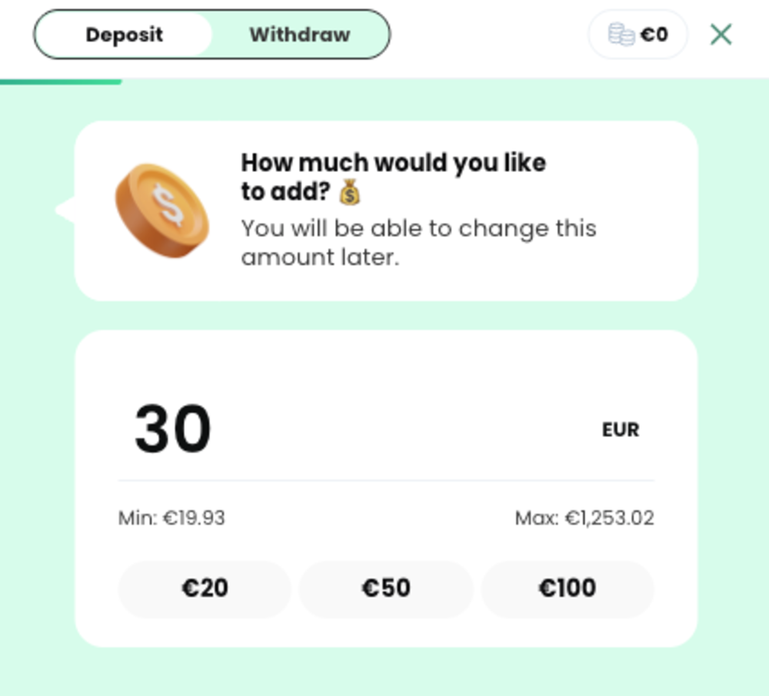Click the green step progress bar
The height and width of the screenshot is (696, 769).
[x=61, y=81]
